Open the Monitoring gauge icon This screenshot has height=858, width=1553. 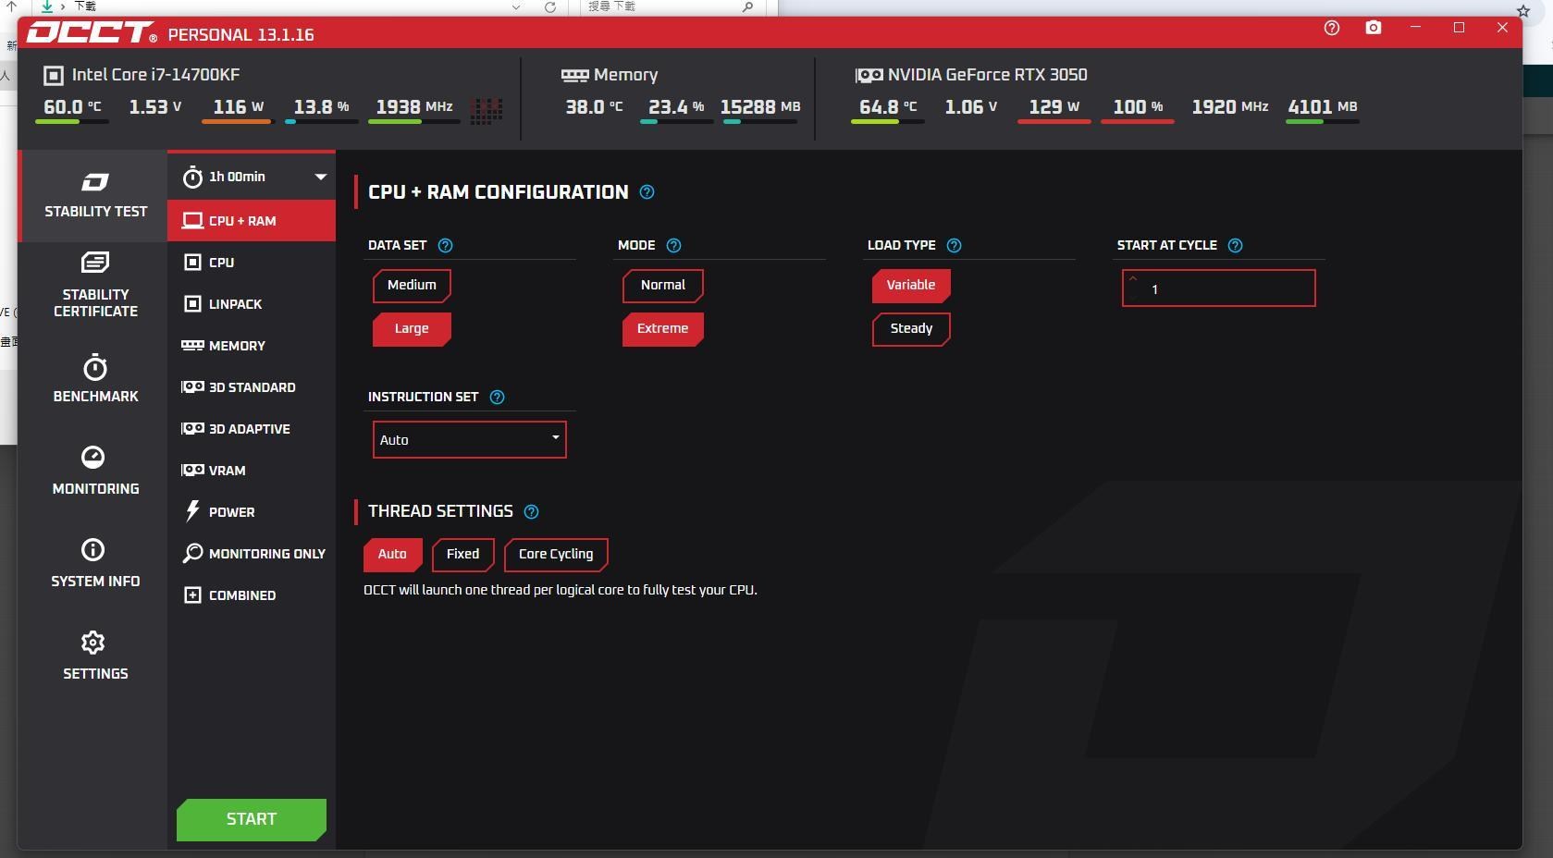[x=93, y=457]
